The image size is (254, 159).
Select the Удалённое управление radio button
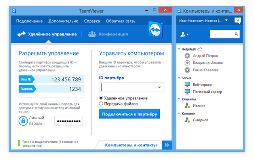101,98
